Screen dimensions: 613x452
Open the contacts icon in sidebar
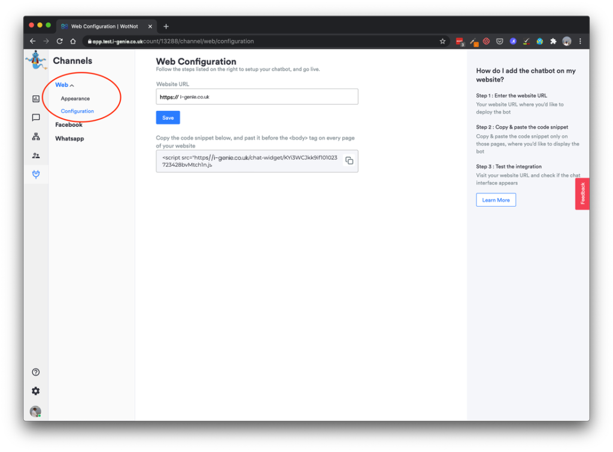click(x=36, y=156)
